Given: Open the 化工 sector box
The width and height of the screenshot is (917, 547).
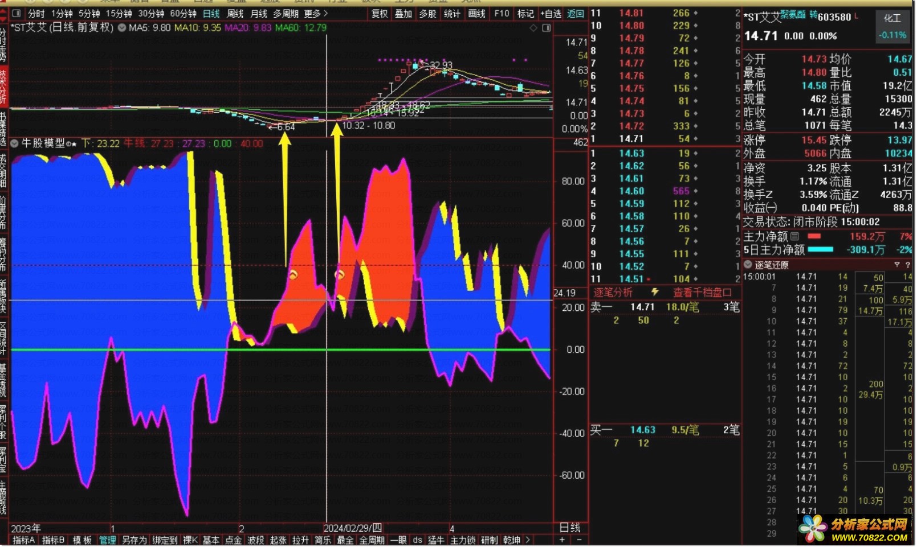Looking at the screenshot, I should (892, 26).
